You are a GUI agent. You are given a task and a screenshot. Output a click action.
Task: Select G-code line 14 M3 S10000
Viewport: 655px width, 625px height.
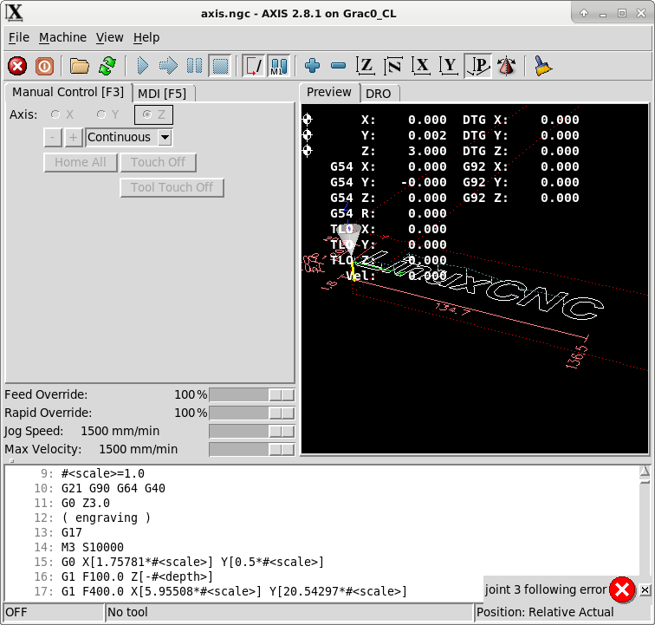pyautogui.click(x=93, y=547)
